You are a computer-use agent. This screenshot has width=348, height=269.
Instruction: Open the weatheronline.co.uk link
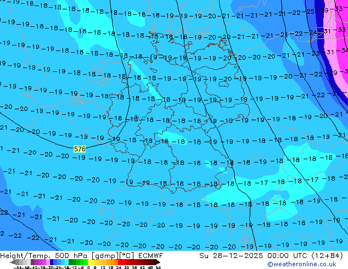pos(302,264)
